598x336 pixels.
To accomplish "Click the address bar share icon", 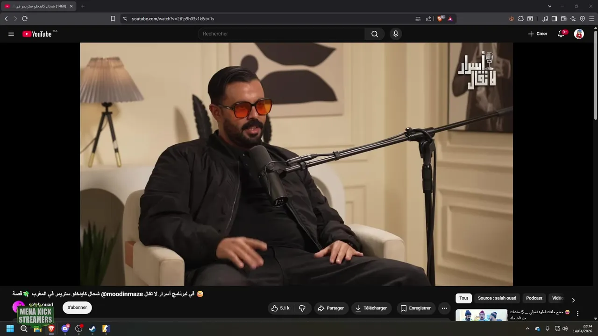I will tap(428, 19).
